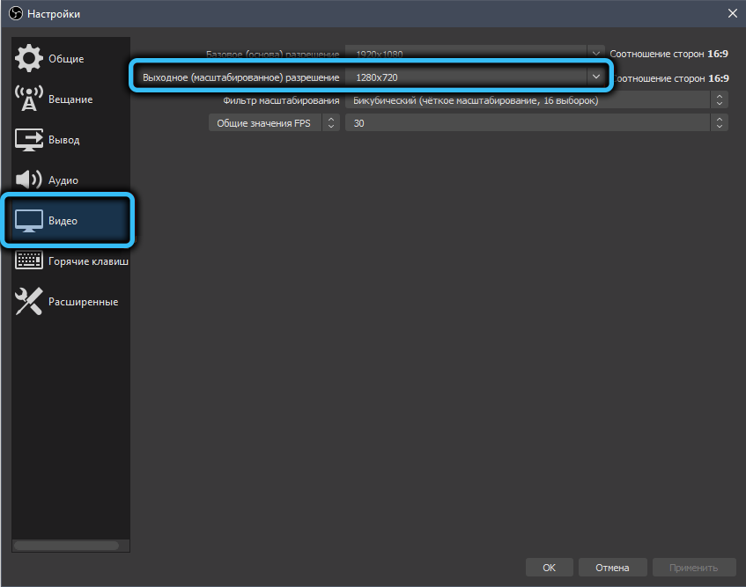Select the Видео monitor icon
Image resolution: width=746 pixels, height=587 pixels.
pyautogui.click(x=29, y=221)
